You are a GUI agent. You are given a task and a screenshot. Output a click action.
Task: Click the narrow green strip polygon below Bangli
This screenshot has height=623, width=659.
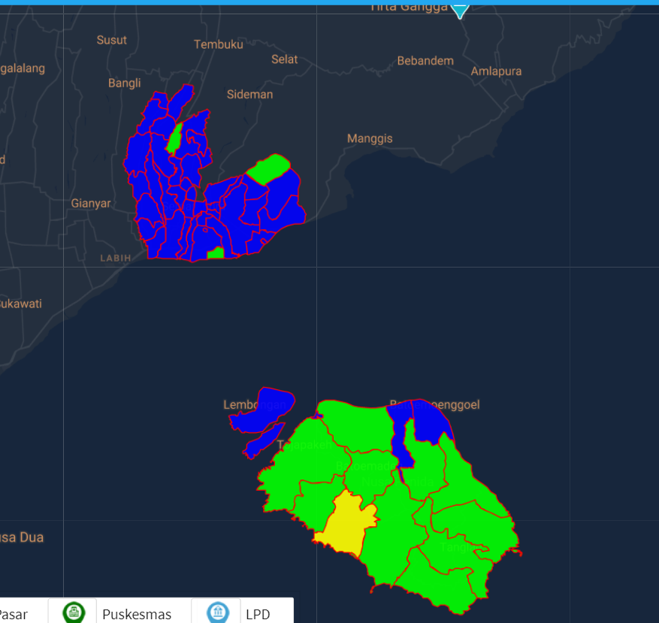(174, 138)
